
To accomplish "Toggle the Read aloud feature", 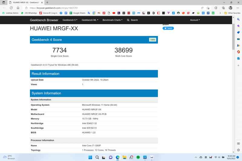I will pos(202,8).
